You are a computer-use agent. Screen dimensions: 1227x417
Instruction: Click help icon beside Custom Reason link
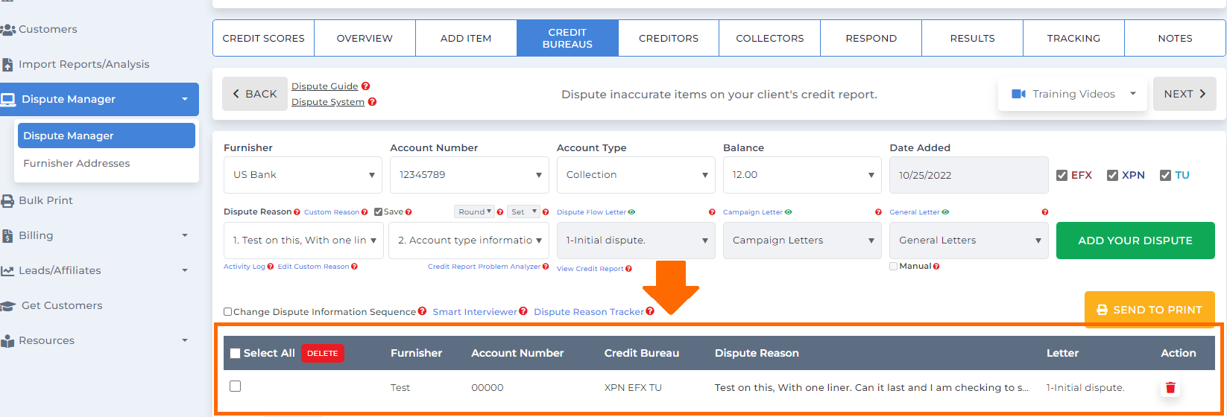click(365, 212)
